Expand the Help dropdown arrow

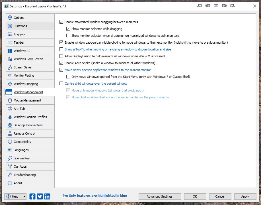click(24, 196)
